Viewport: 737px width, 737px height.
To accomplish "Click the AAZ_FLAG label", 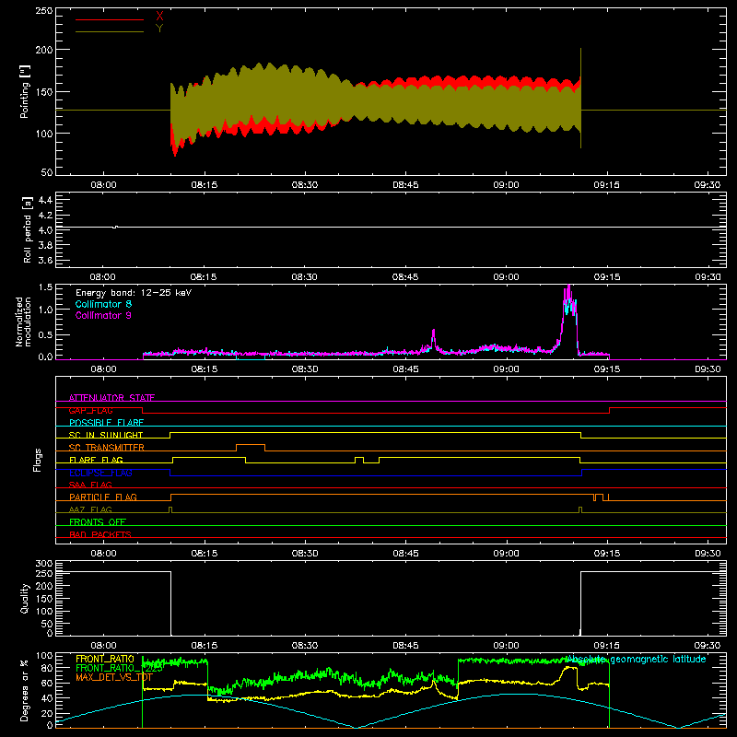I will (90, 509).
